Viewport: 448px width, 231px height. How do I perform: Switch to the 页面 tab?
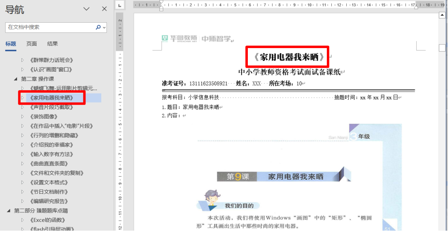pos(31,44)
